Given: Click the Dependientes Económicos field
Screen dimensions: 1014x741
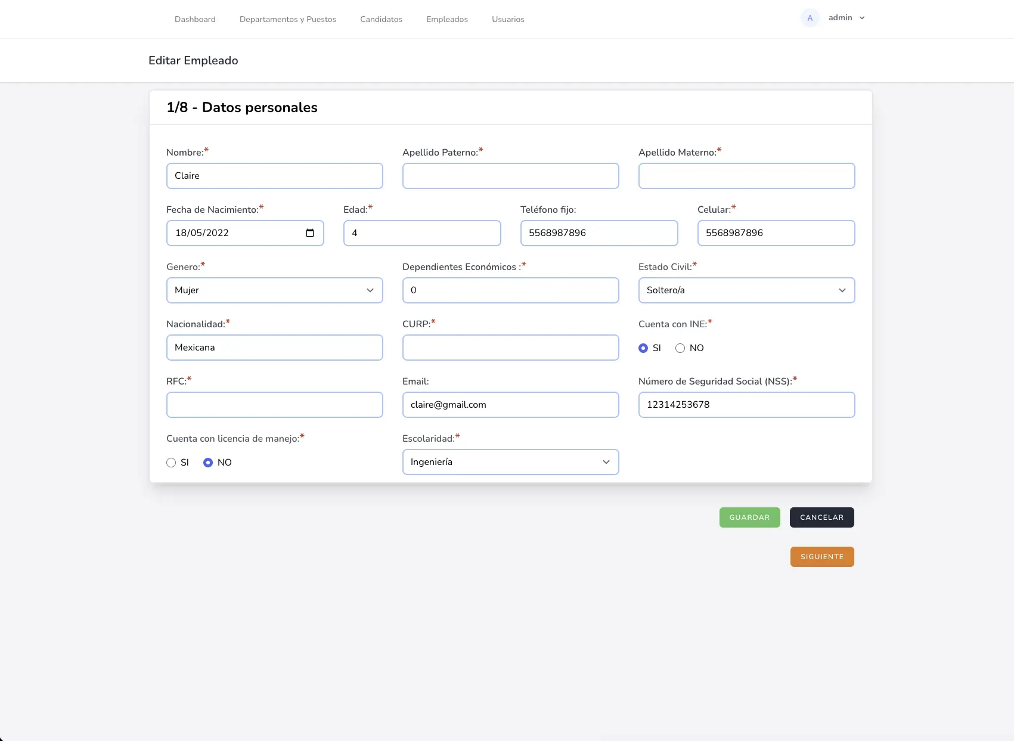Looking at the screenshot, I should 511,290.
